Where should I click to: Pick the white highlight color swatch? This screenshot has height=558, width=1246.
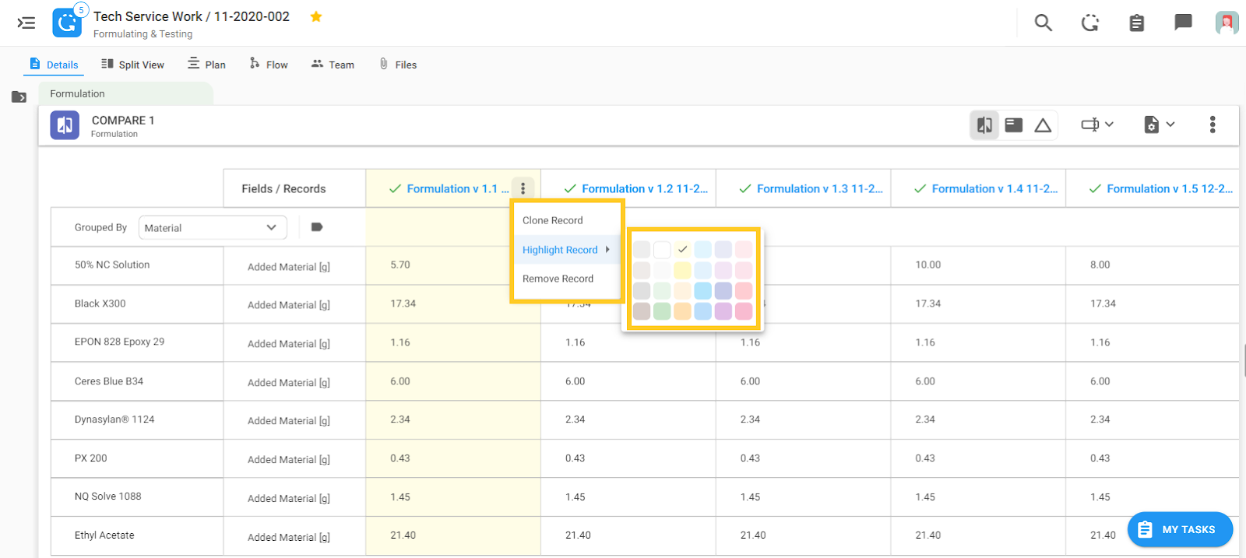662,250
